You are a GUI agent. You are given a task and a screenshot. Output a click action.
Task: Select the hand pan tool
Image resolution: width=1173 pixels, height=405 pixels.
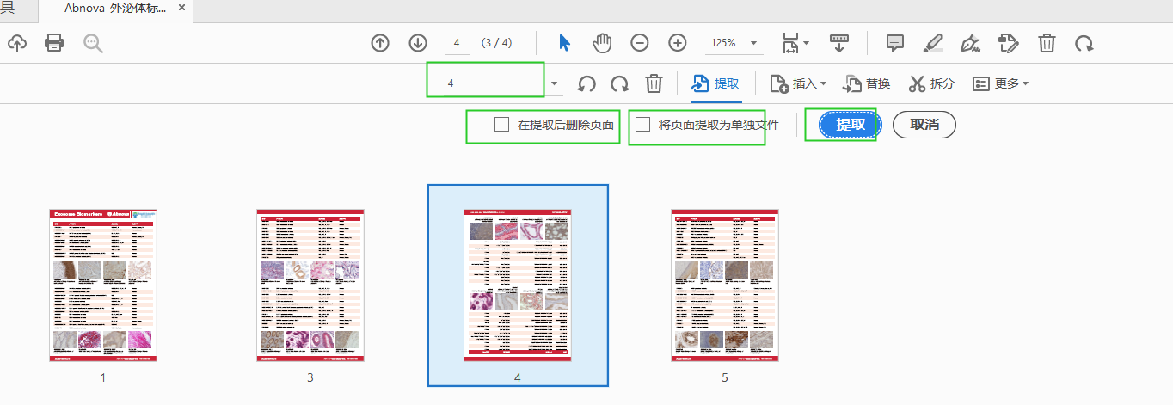coord(602,42)
